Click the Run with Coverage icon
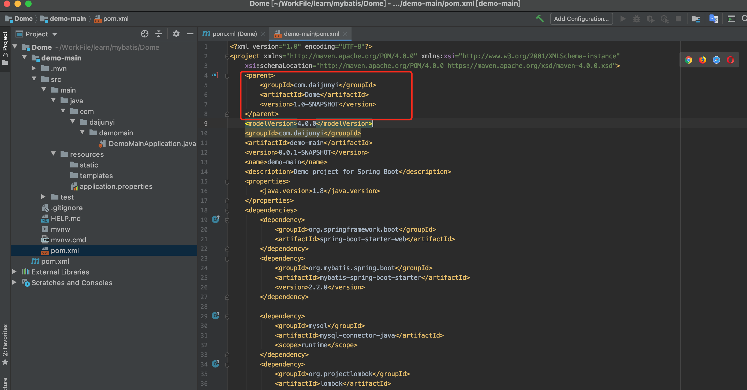 (x=651, y=19)
